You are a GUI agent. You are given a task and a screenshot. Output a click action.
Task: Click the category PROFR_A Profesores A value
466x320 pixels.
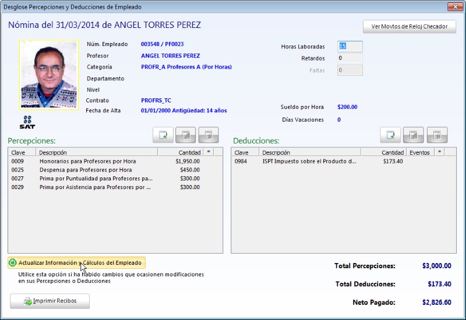click(186, 67)
